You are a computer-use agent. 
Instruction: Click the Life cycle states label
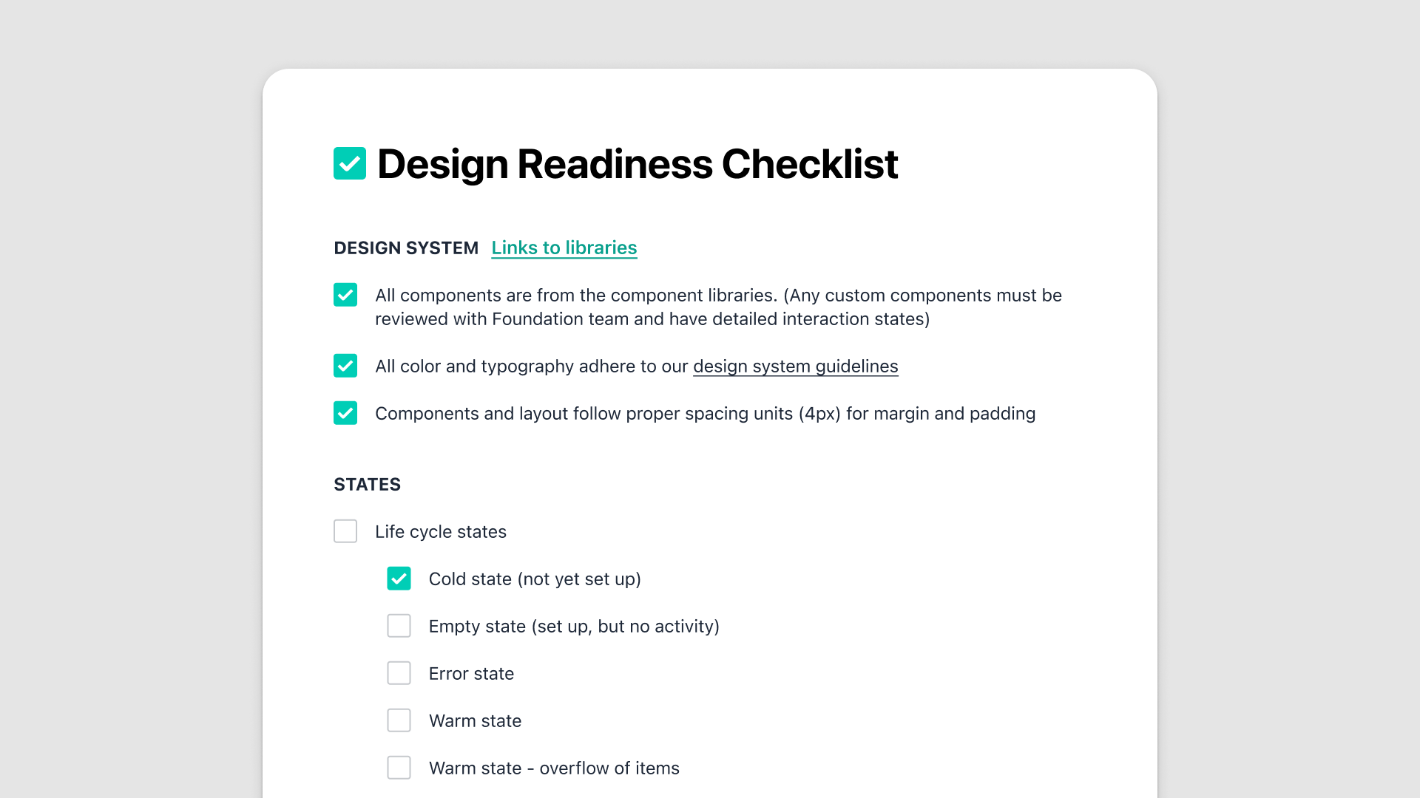click(x=441, y=532)
